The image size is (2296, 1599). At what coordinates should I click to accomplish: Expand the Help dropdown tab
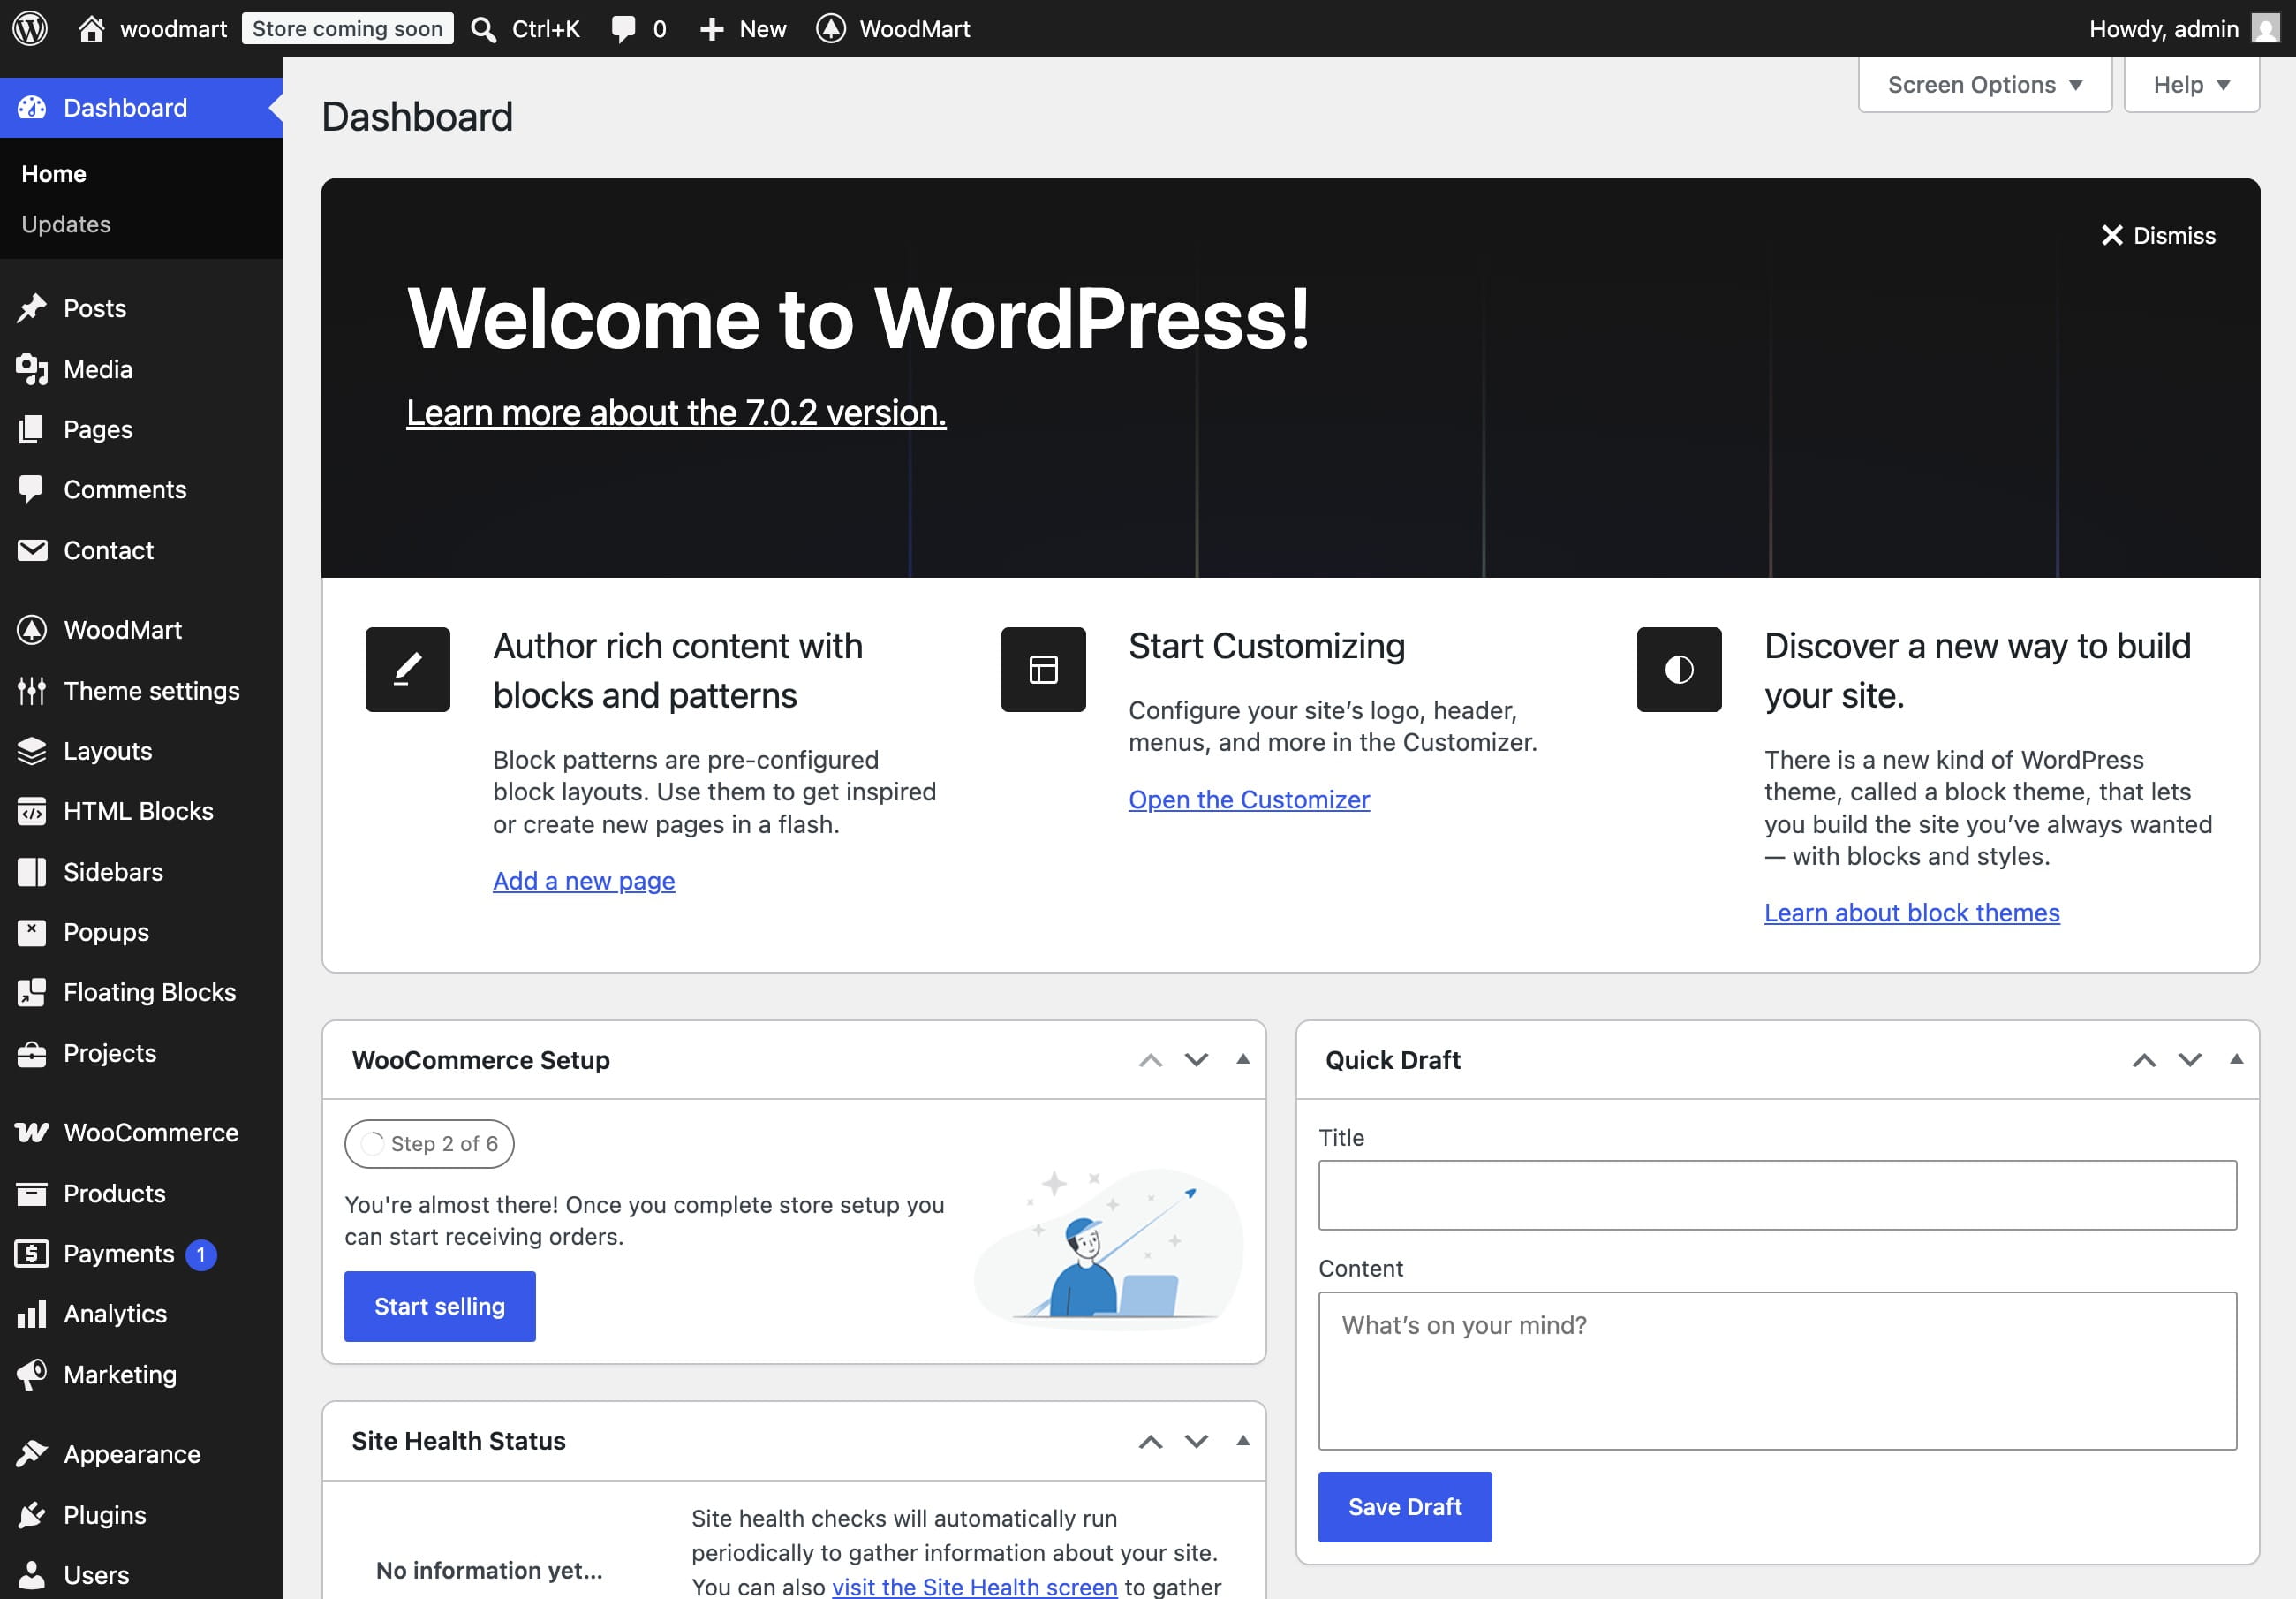(x=2191, y=85)
